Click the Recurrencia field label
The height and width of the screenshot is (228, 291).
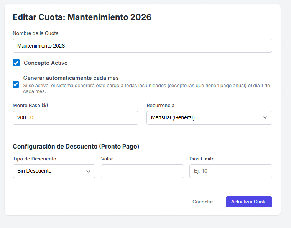click(160, 105)
